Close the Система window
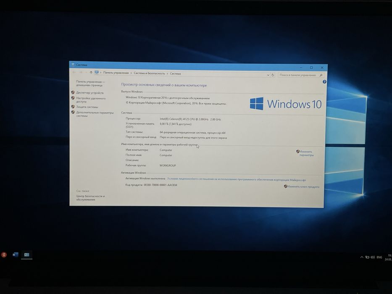The image size is (392, 294). [x=322, y=68]
